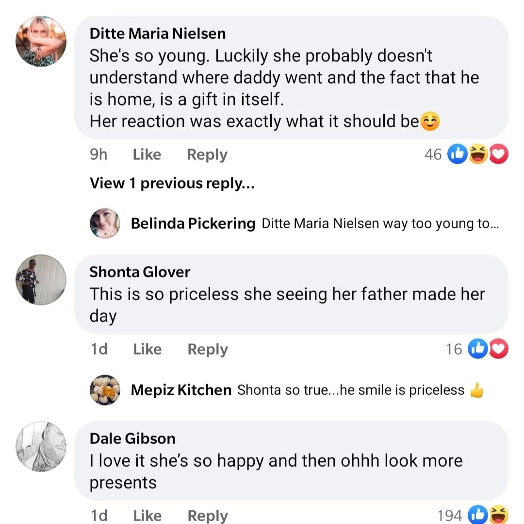Click Belinda Pickering's small avatar

click(x=105, y=223)
